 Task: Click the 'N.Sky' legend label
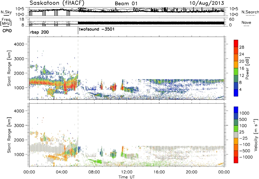coord(6,12)
